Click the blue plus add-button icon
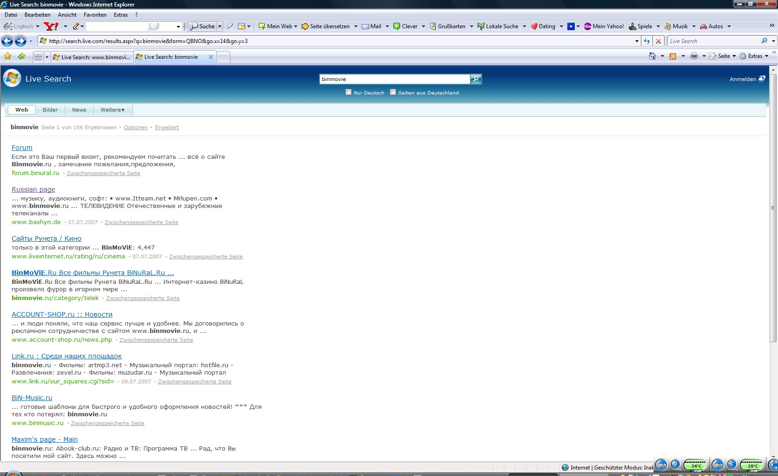The image size is (778, 476). (x=571, y=26)
